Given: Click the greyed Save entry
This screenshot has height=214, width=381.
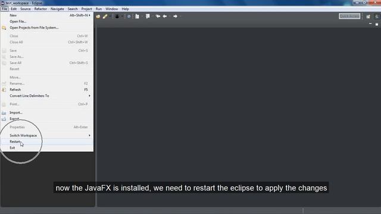Looking at the screenshot, I should (47, 51).
